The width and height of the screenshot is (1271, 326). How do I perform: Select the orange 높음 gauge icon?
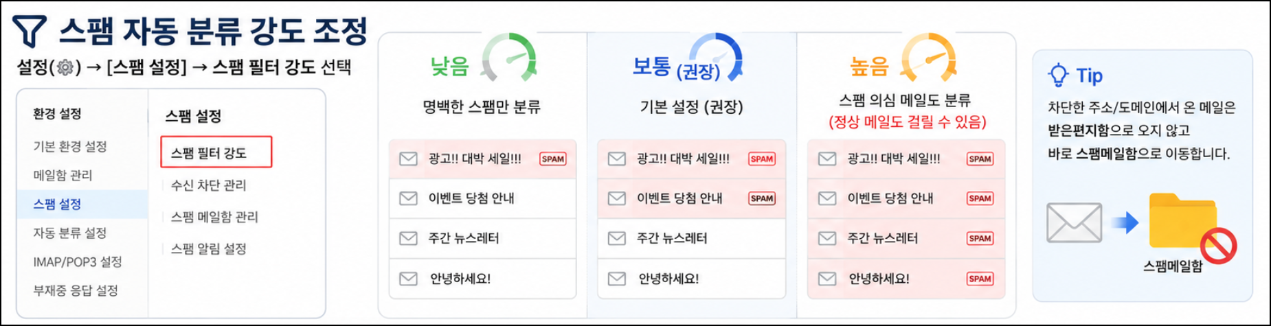(x=928, y=56)
